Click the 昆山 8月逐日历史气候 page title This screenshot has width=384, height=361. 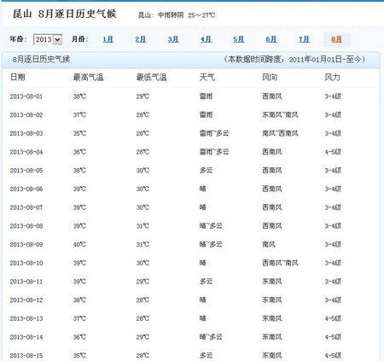65,14
